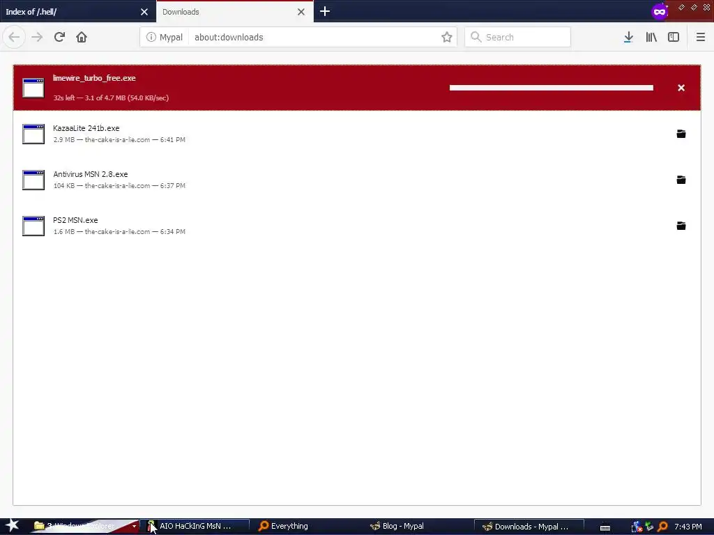Click the keyboard tray icon
This screenshot has width=714, height=535.
tap(605, 527)
